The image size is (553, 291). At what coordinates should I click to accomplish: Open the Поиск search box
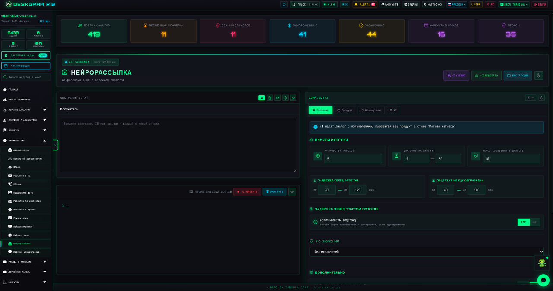pos(305,4)
